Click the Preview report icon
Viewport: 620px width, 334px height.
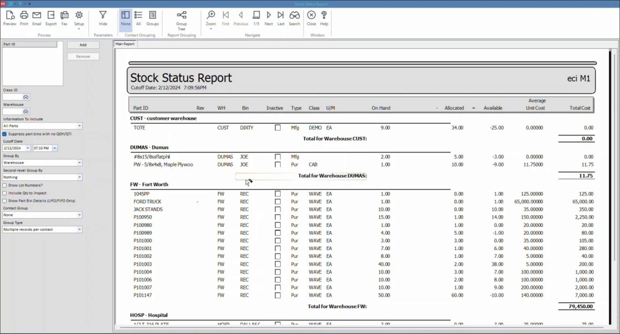10,18
